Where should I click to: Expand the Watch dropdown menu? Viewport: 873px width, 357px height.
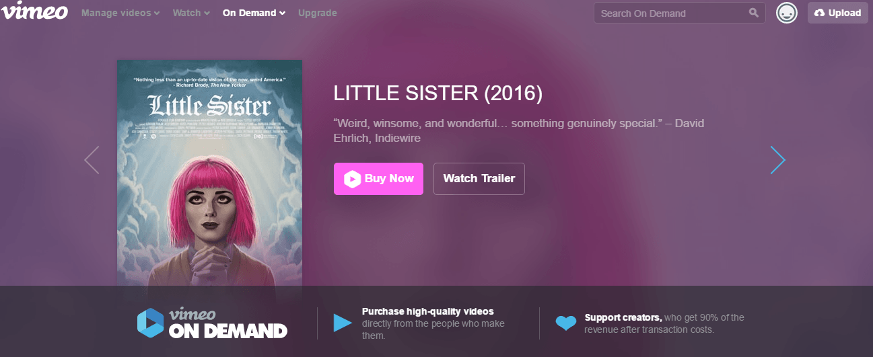point(191,13)
